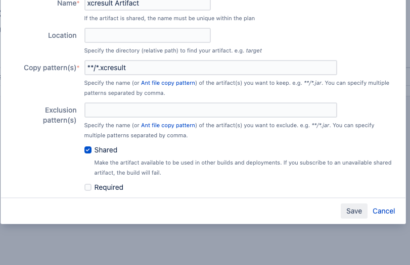Click the unique name hint below Name field
This screenshot has height=265, width=410.
pos(169,18)
